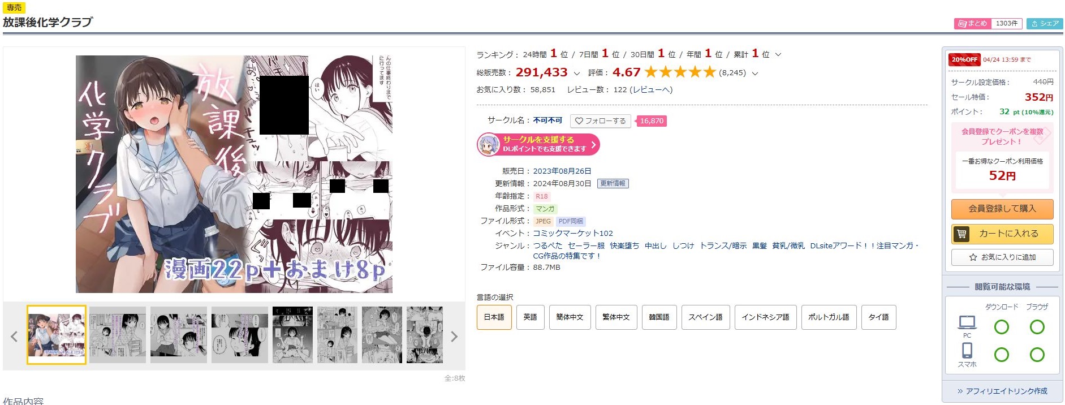Image resolution: width=1065 pixels, height=405 pixels.
Task: Expand the ranking details chevron
Action: point(778,55)
